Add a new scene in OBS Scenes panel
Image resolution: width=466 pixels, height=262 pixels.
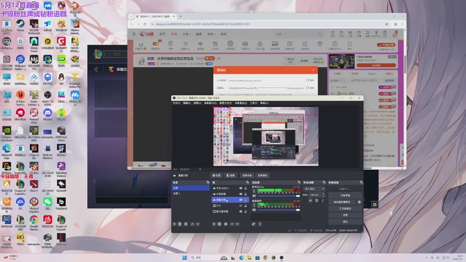(x=174, y=224)
